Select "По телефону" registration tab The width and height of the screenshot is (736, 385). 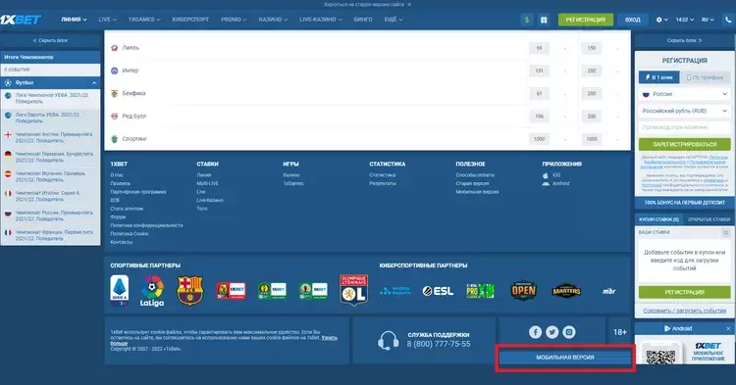click(x=705, y=77)
